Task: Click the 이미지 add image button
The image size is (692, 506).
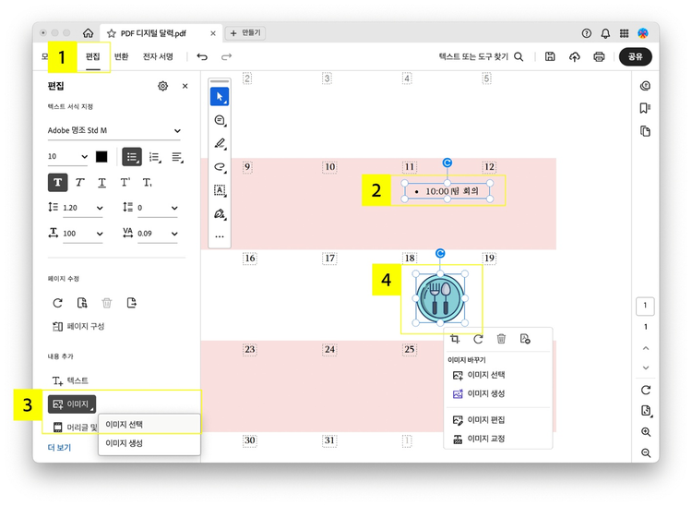Action: click(72, 404)
